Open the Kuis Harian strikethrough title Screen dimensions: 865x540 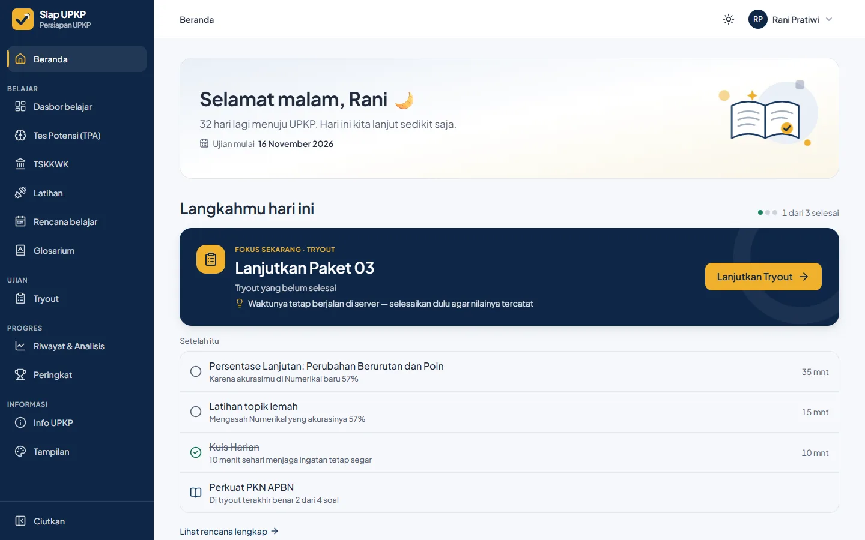tap(234, 447)
